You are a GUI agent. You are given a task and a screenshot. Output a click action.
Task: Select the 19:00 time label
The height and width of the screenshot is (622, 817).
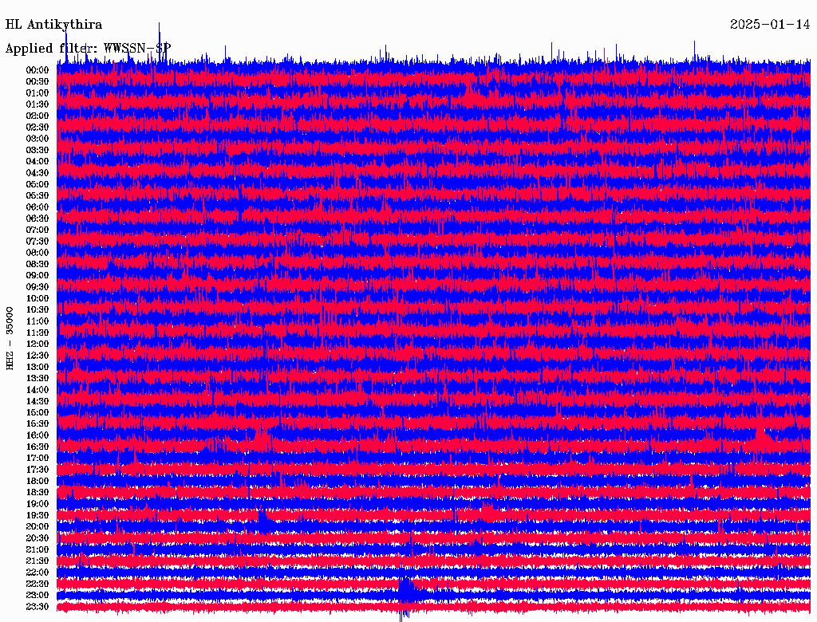tap(37, 504)
